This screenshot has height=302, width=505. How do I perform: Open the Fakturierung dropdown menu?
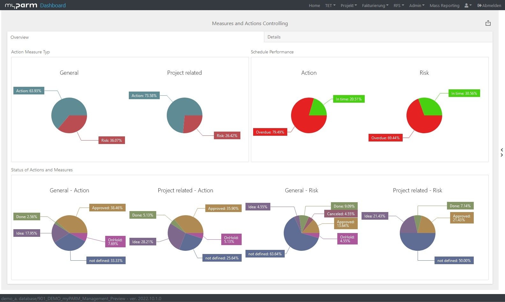(x=375, y=5)
